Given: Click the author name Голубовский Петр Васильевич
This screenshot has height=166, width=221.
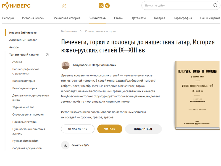Looking at the screenshot, I should pyautogui.click(x=94, y=65).
